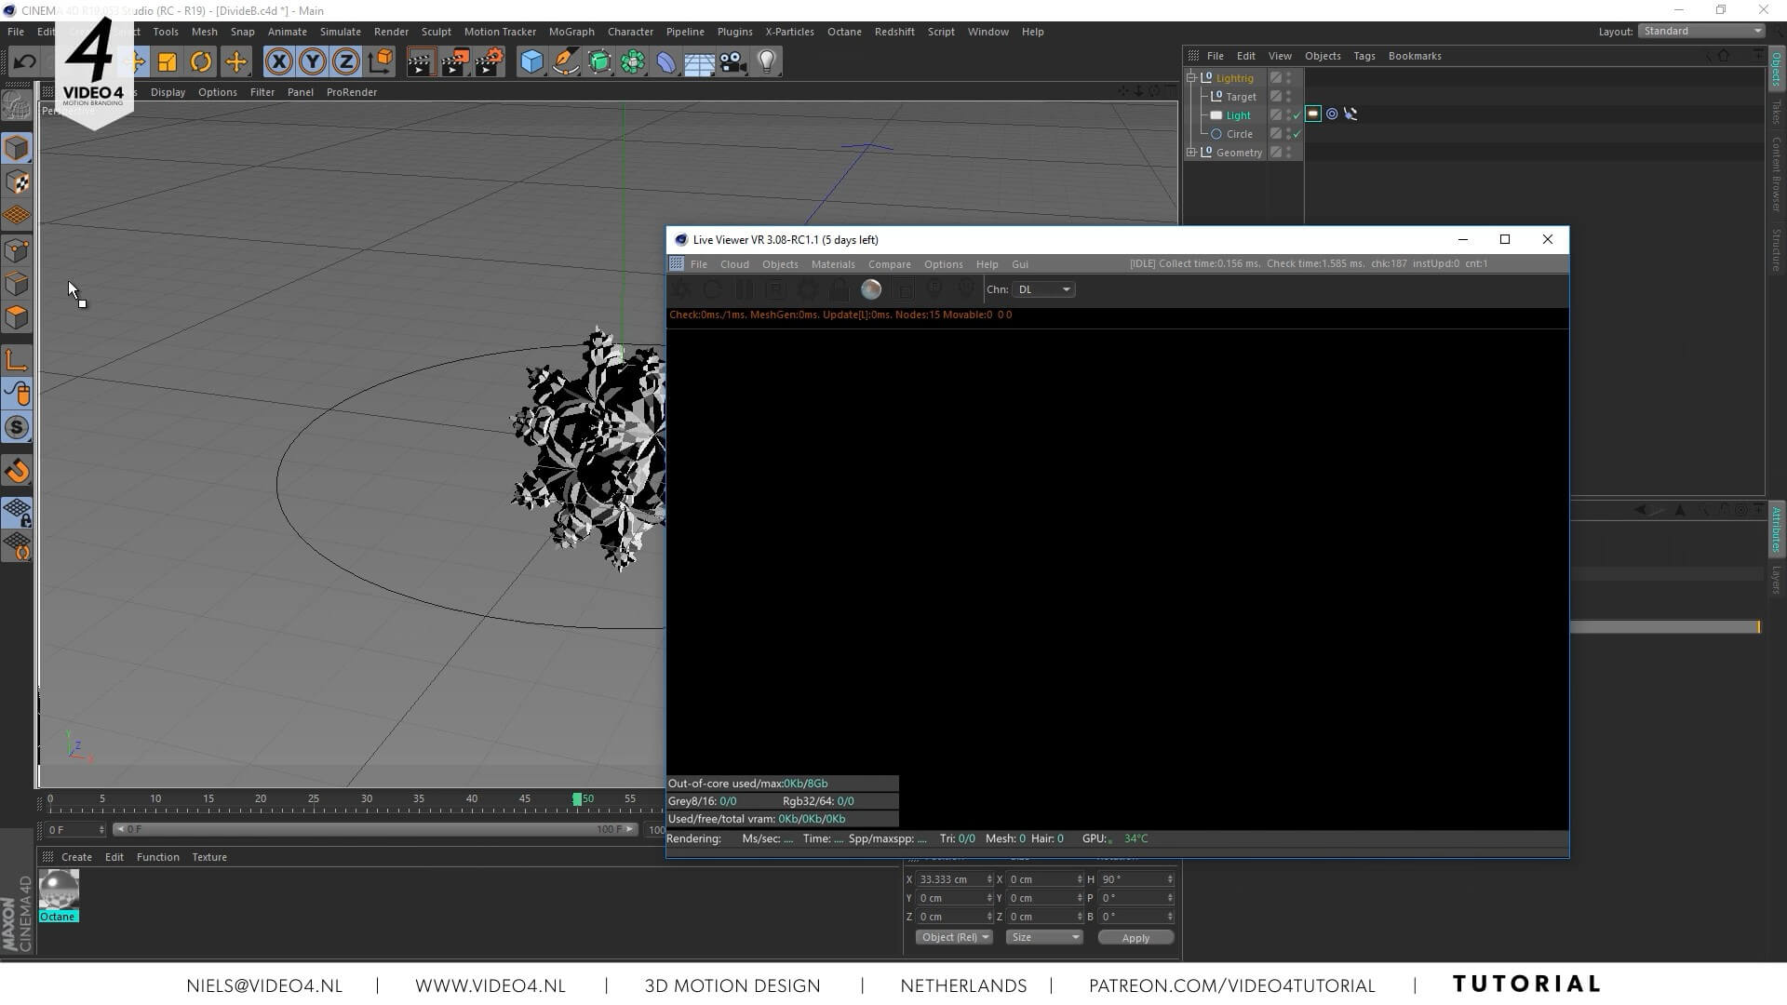
Task: Open Materials menu in Live Viewer
Action: point(832,264)
